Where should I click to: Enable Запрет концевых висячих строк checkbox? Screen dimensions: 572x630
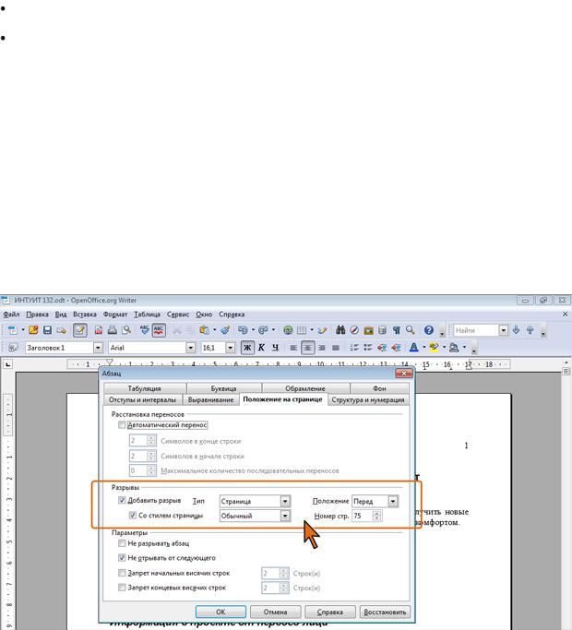click(122, 588)
